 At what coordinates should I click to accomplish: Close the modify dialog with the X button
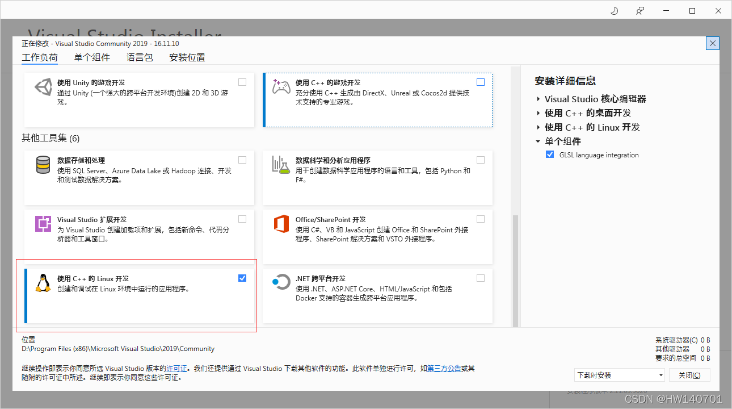click(713, 43)
